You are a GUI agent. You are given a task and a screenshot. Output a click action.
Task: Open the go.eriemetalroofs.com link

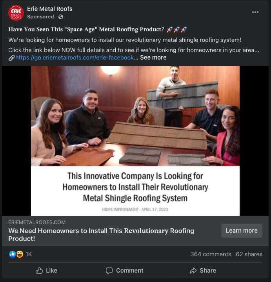[x=75, y=58]
